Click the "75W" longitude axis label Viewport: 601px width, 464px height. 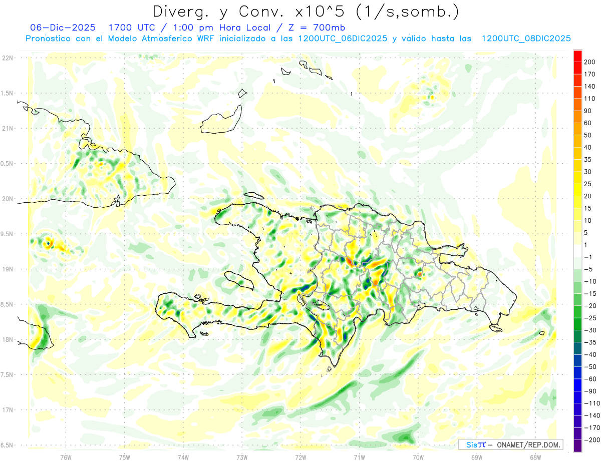pyautogui.click(x=124, y=456)
